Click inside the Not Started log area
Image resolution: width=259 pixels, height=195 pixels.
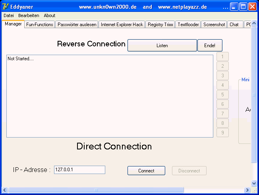coord(110,96)
